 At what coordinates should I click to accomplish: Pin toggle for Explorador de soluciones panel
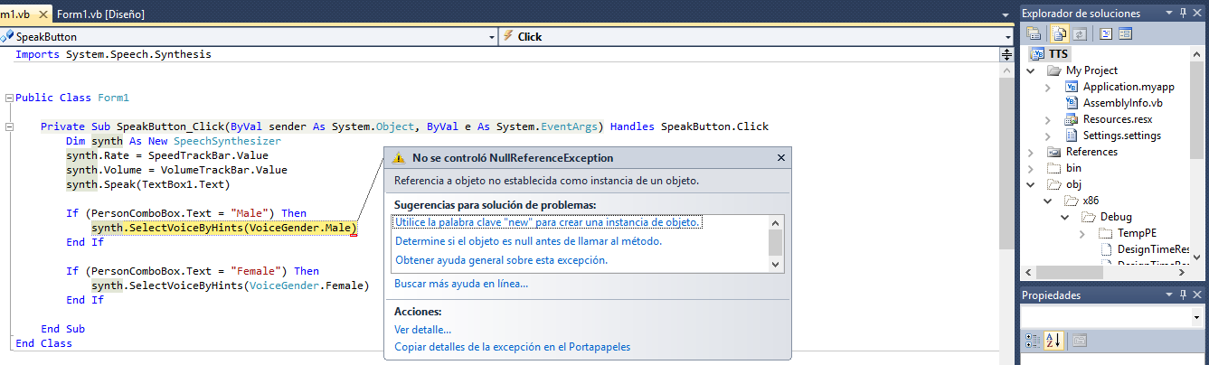click(1184, 14)
